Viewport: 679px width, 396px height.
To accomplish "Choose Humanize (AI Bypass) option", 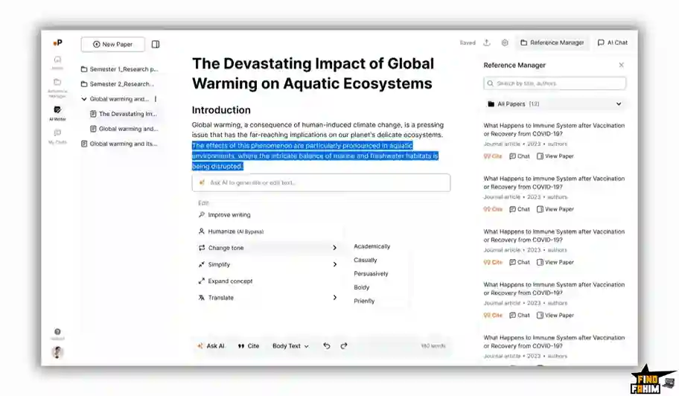I will coord(235,231).
